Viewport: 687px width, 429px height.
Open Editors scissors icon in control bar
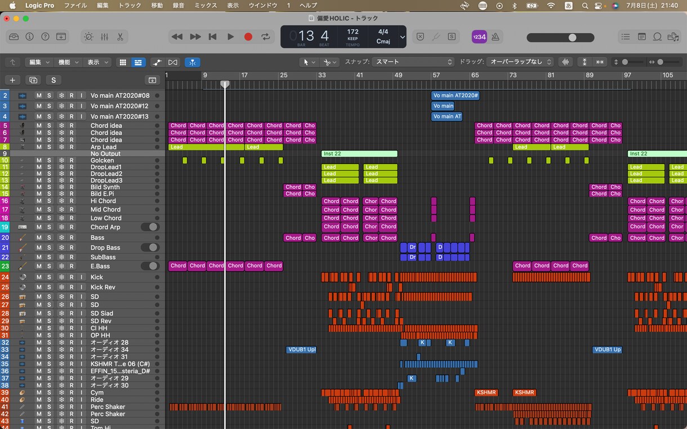[x=120, y=37]
